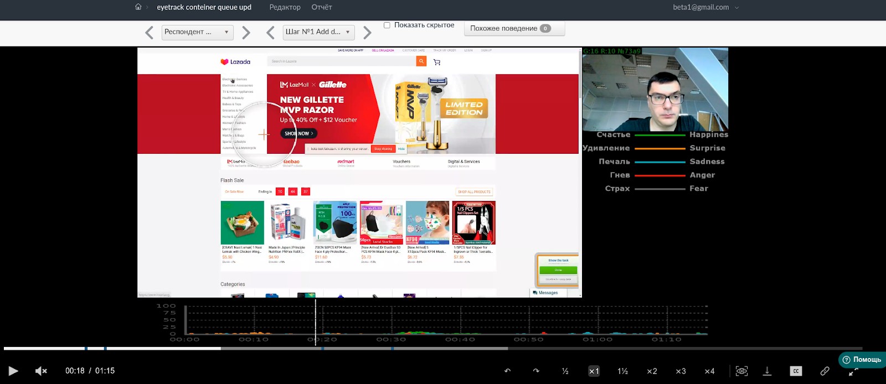Set playback speed to ½
Image resolution: width=886 pixels, height=384 pixels.
tap(565, 371)
